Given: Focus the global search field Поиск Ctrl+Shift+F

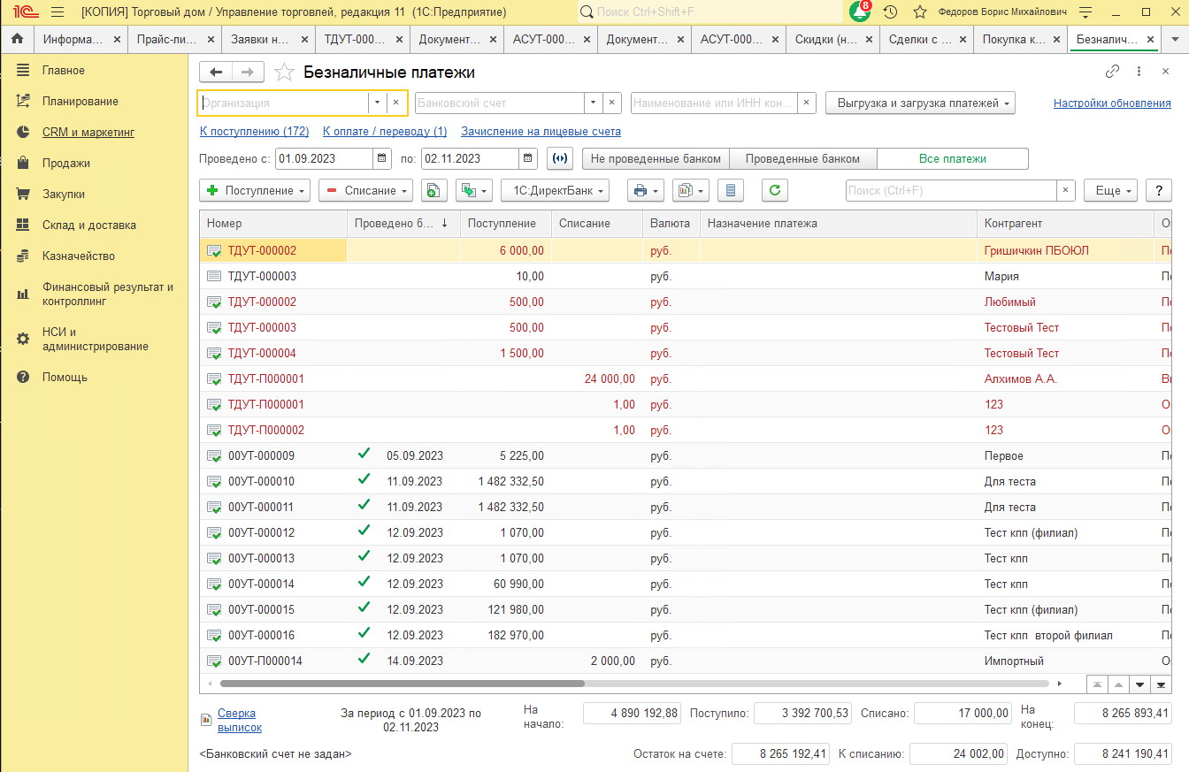Looking at the screenshot, I should (x=710, y=12).
